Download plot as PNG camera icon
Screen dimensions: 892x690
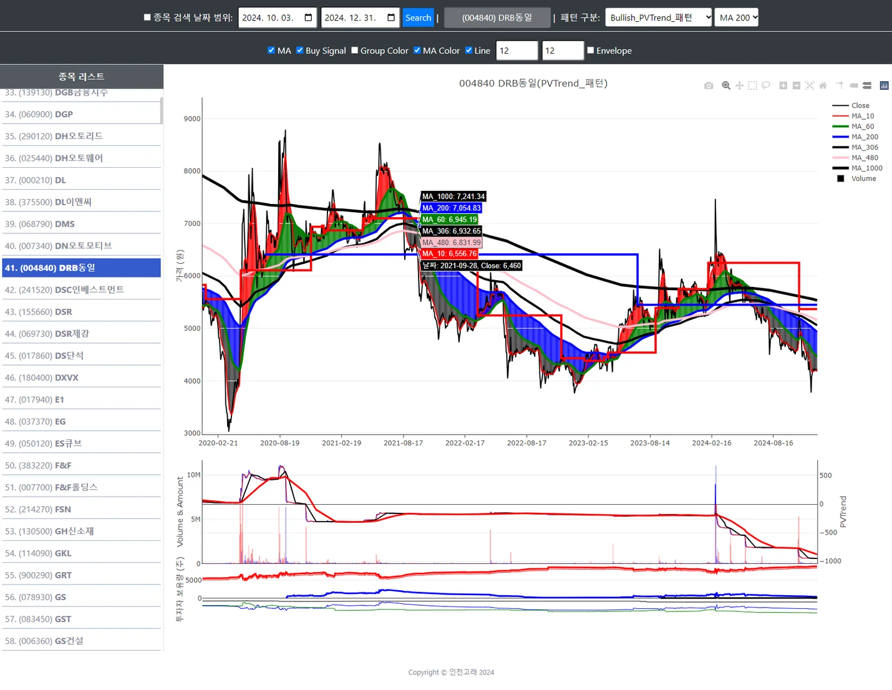click(709, 85)
